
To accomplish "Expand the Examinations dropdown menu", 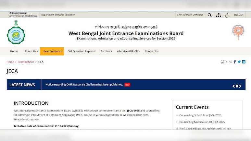I will [x=52, y=51].
